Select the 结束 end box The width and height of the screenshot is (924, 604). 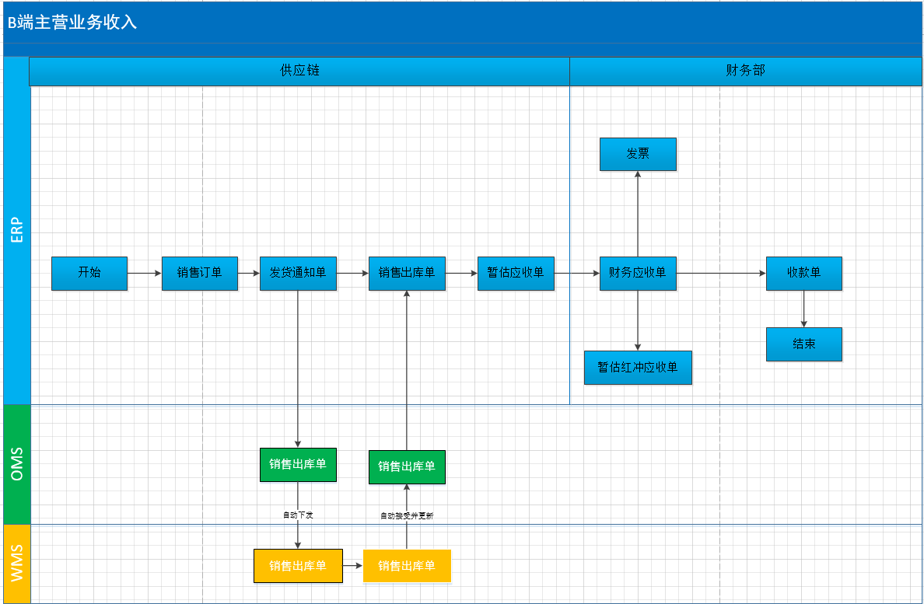tap(804, 344)
